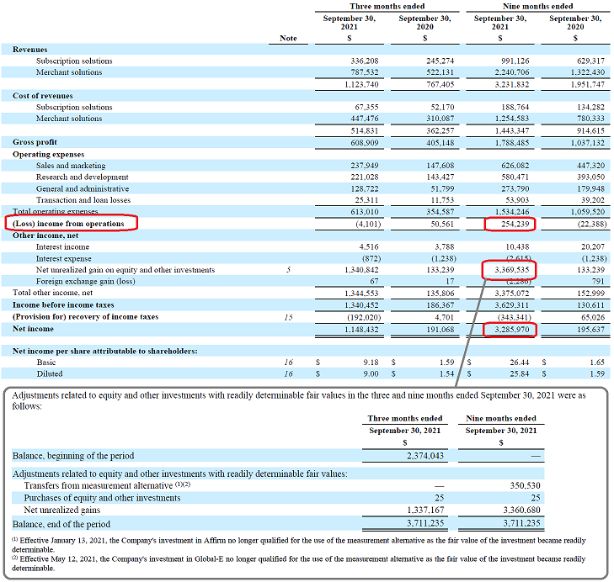Click cost of merchant solutions 447,476
The height and width of the screenshot is (582, 614).
point(364,119)
